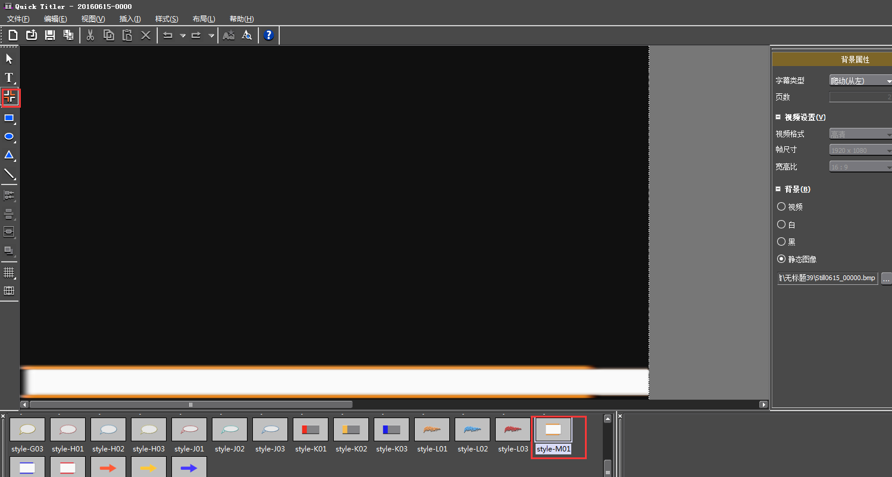
Task: Open the 插入(I) menu
Action: coord(130,19)
